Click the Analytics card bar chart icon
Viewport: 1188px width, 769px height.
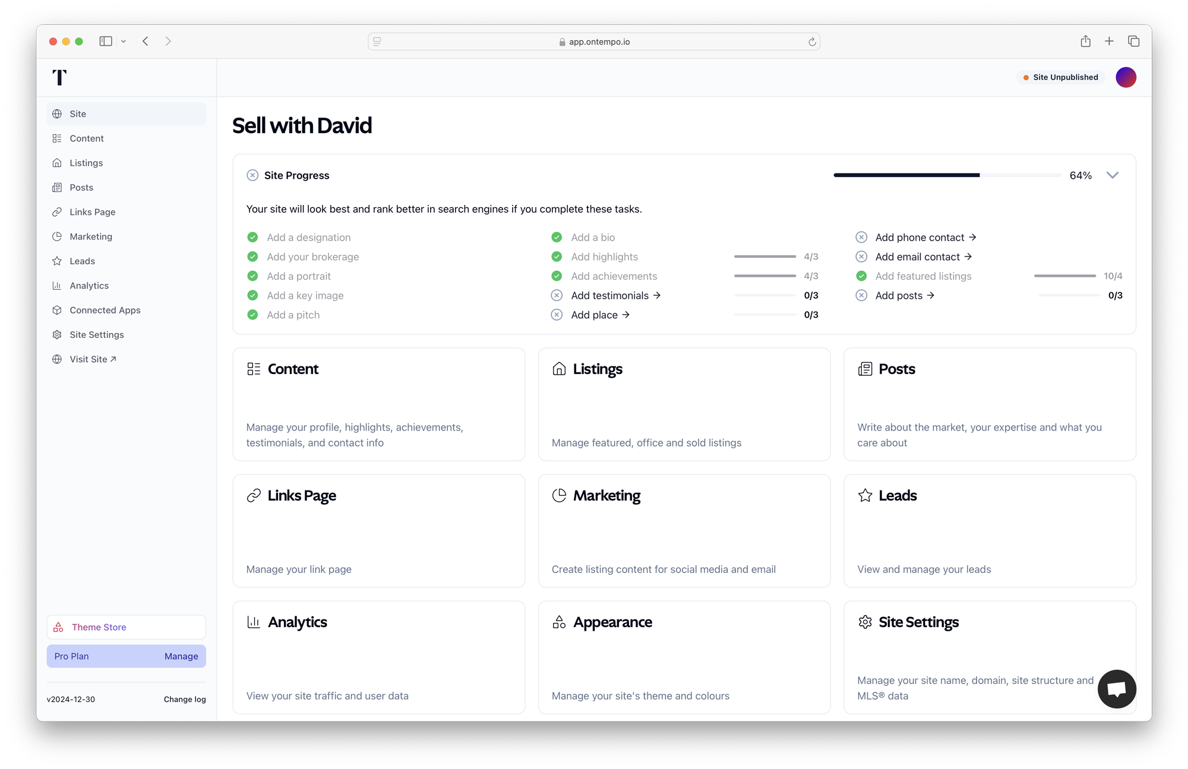click(x=254, y=622)
